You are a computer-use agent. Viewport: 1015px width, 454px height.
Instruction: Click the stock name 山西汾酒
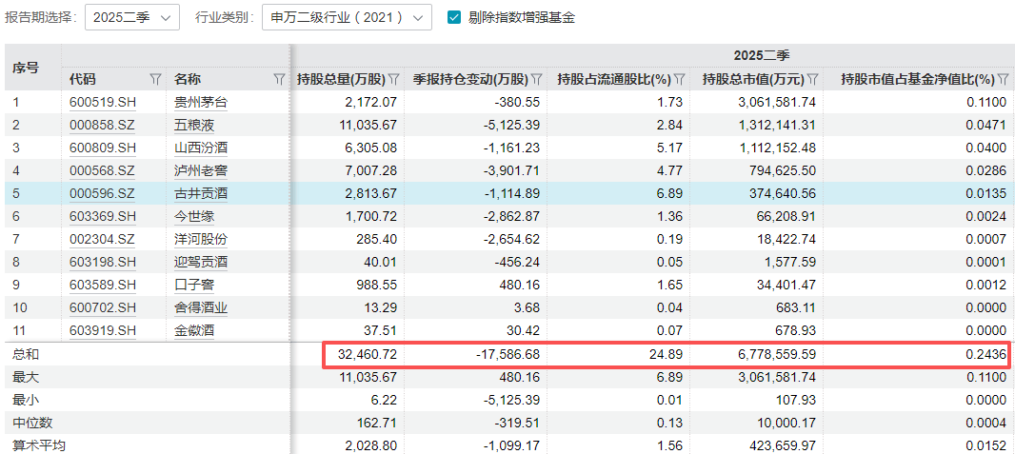pyautogui.click(x=201, y=148)
